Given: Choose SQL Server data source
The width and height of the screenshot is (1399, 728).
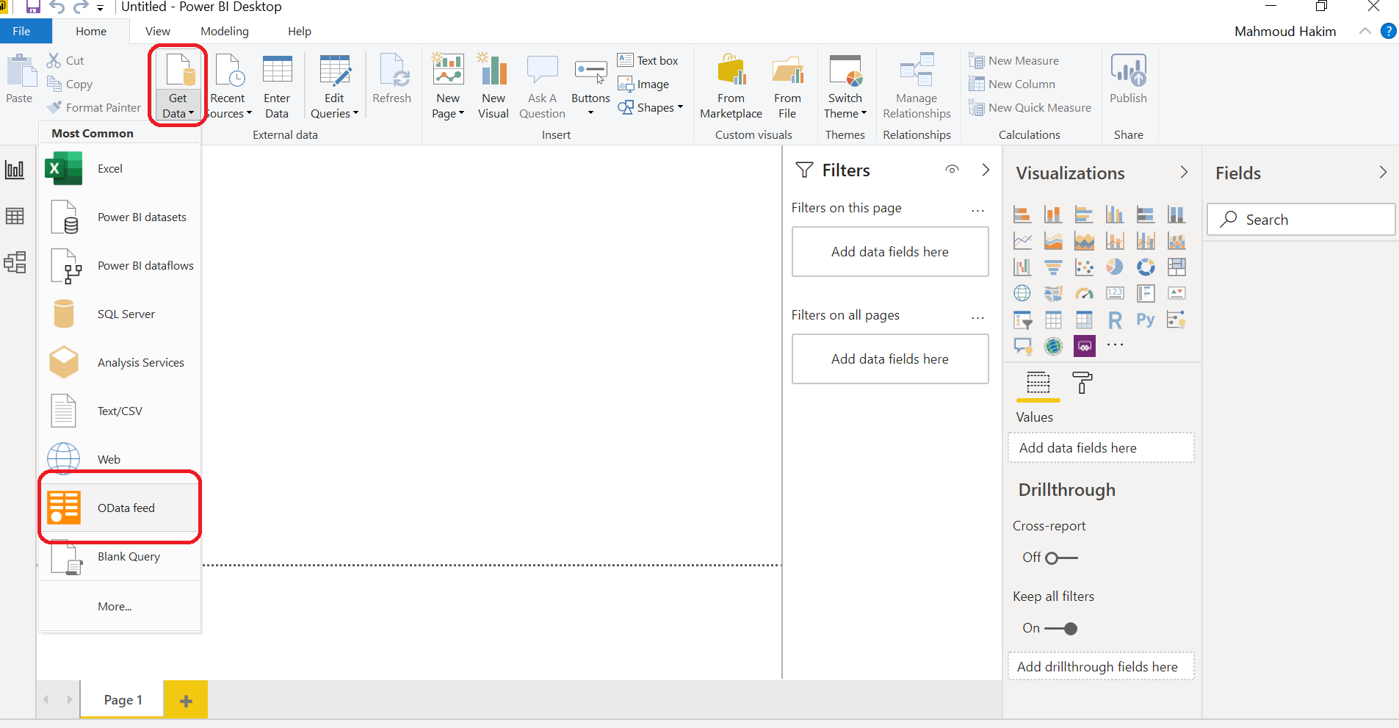Looking at the screenshot, I should tap(120, 314).
